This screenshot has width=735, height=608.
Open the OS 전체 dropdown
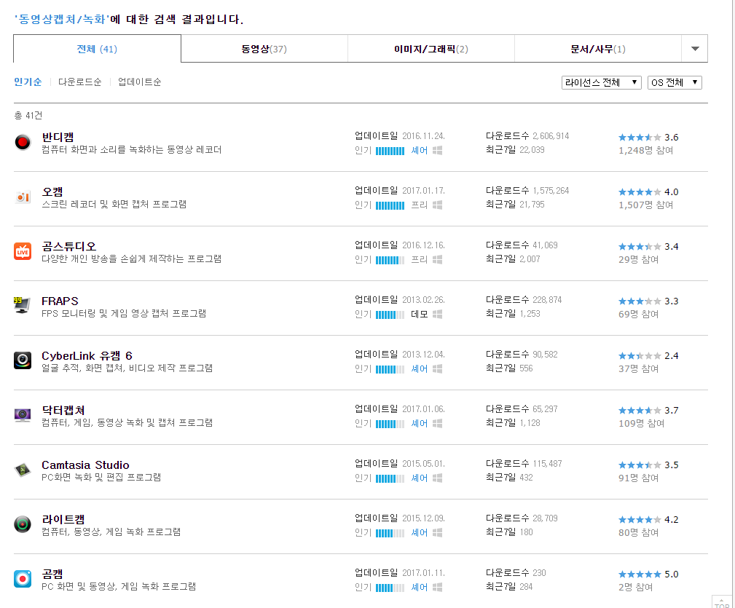675,82
